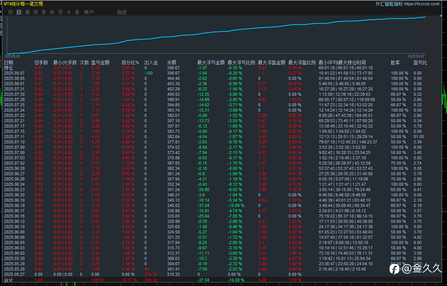Select the 2025.06.23 date row

pyautogui.click(x=14, y=190)
